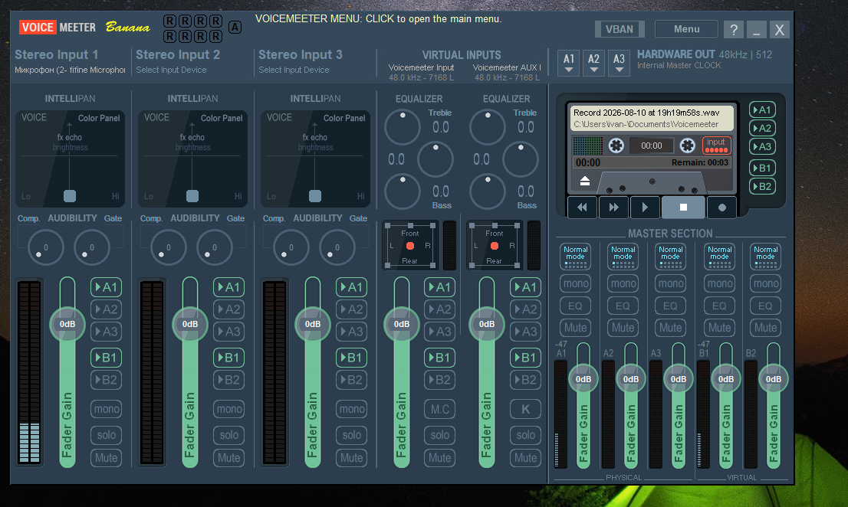Click the left cassette reel icon
The height and width of the screenshot is (507, 848).
[616, 146]
